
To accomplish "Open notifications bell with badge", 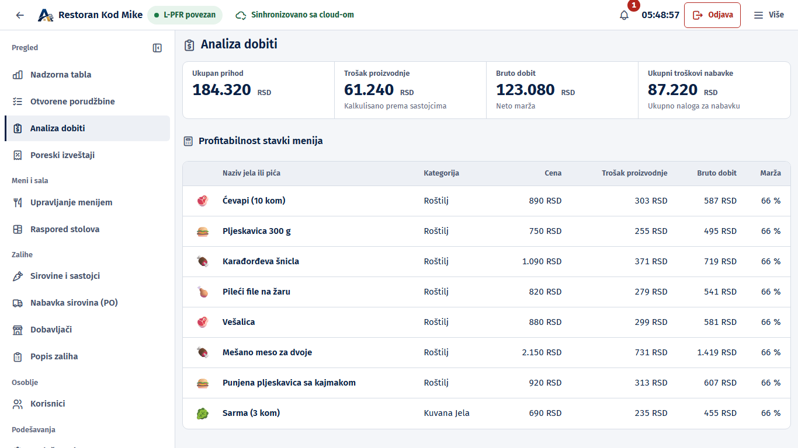I will tap(624, 15).
